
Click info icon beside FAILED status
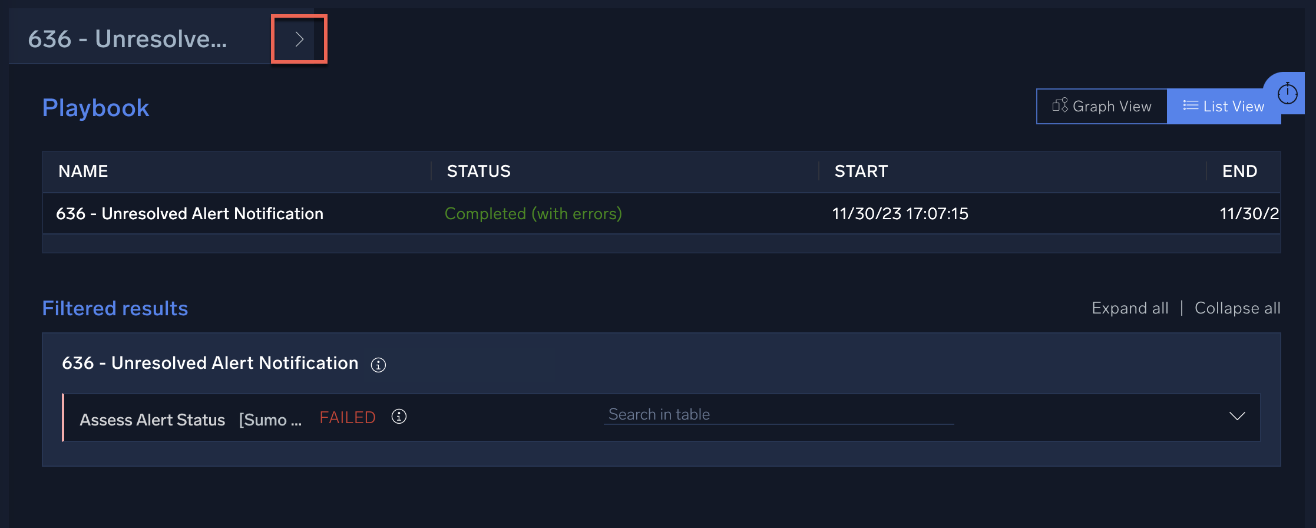click(399, 417)
